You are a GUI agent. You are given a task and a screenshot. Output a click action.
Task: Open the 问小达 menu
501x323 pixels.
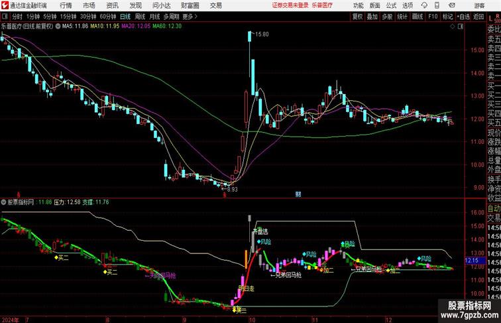(x=161, y=5)
